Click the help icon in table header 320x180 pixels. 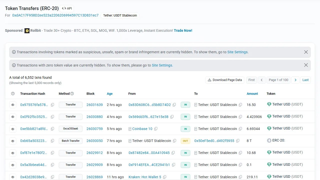click(x=13, y=93)
